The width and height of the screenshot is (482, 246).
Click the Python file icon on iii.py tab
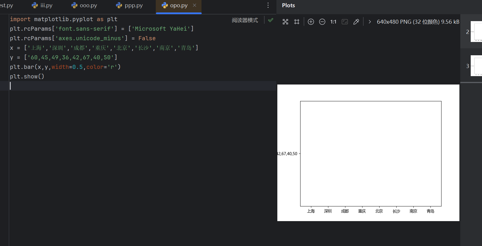(35, 5)
